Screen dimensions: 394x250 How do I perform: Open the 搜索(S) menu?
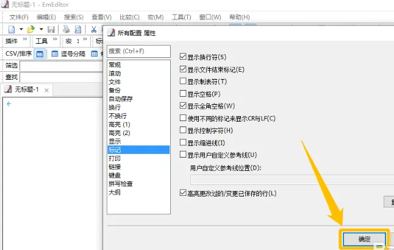coord(74,17)
